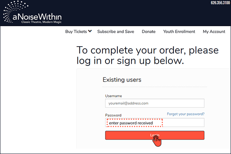Open the Buy Tickets menu
This screenshot has height=154, width=231.
76,32
